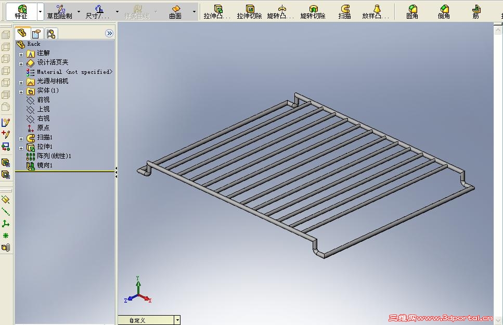Apply the 倒角 chamfer tool
The image size is (503, 325).
point(444,12)
